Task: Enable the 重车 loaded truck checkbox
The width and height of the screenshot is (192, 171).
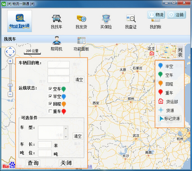Action: click(50, 111)
